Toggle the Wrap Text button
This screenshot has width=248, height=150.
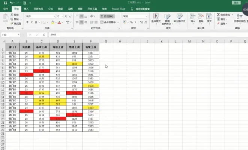(x=107, y=16)
